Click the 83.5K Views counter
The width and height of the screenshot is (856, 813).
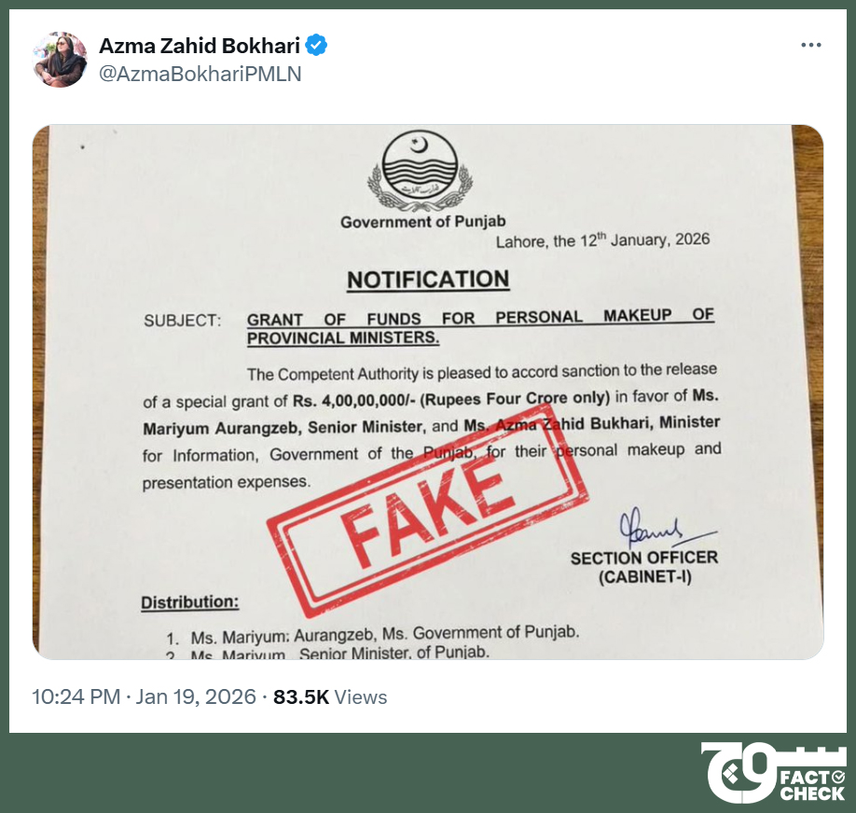point(330,697)
